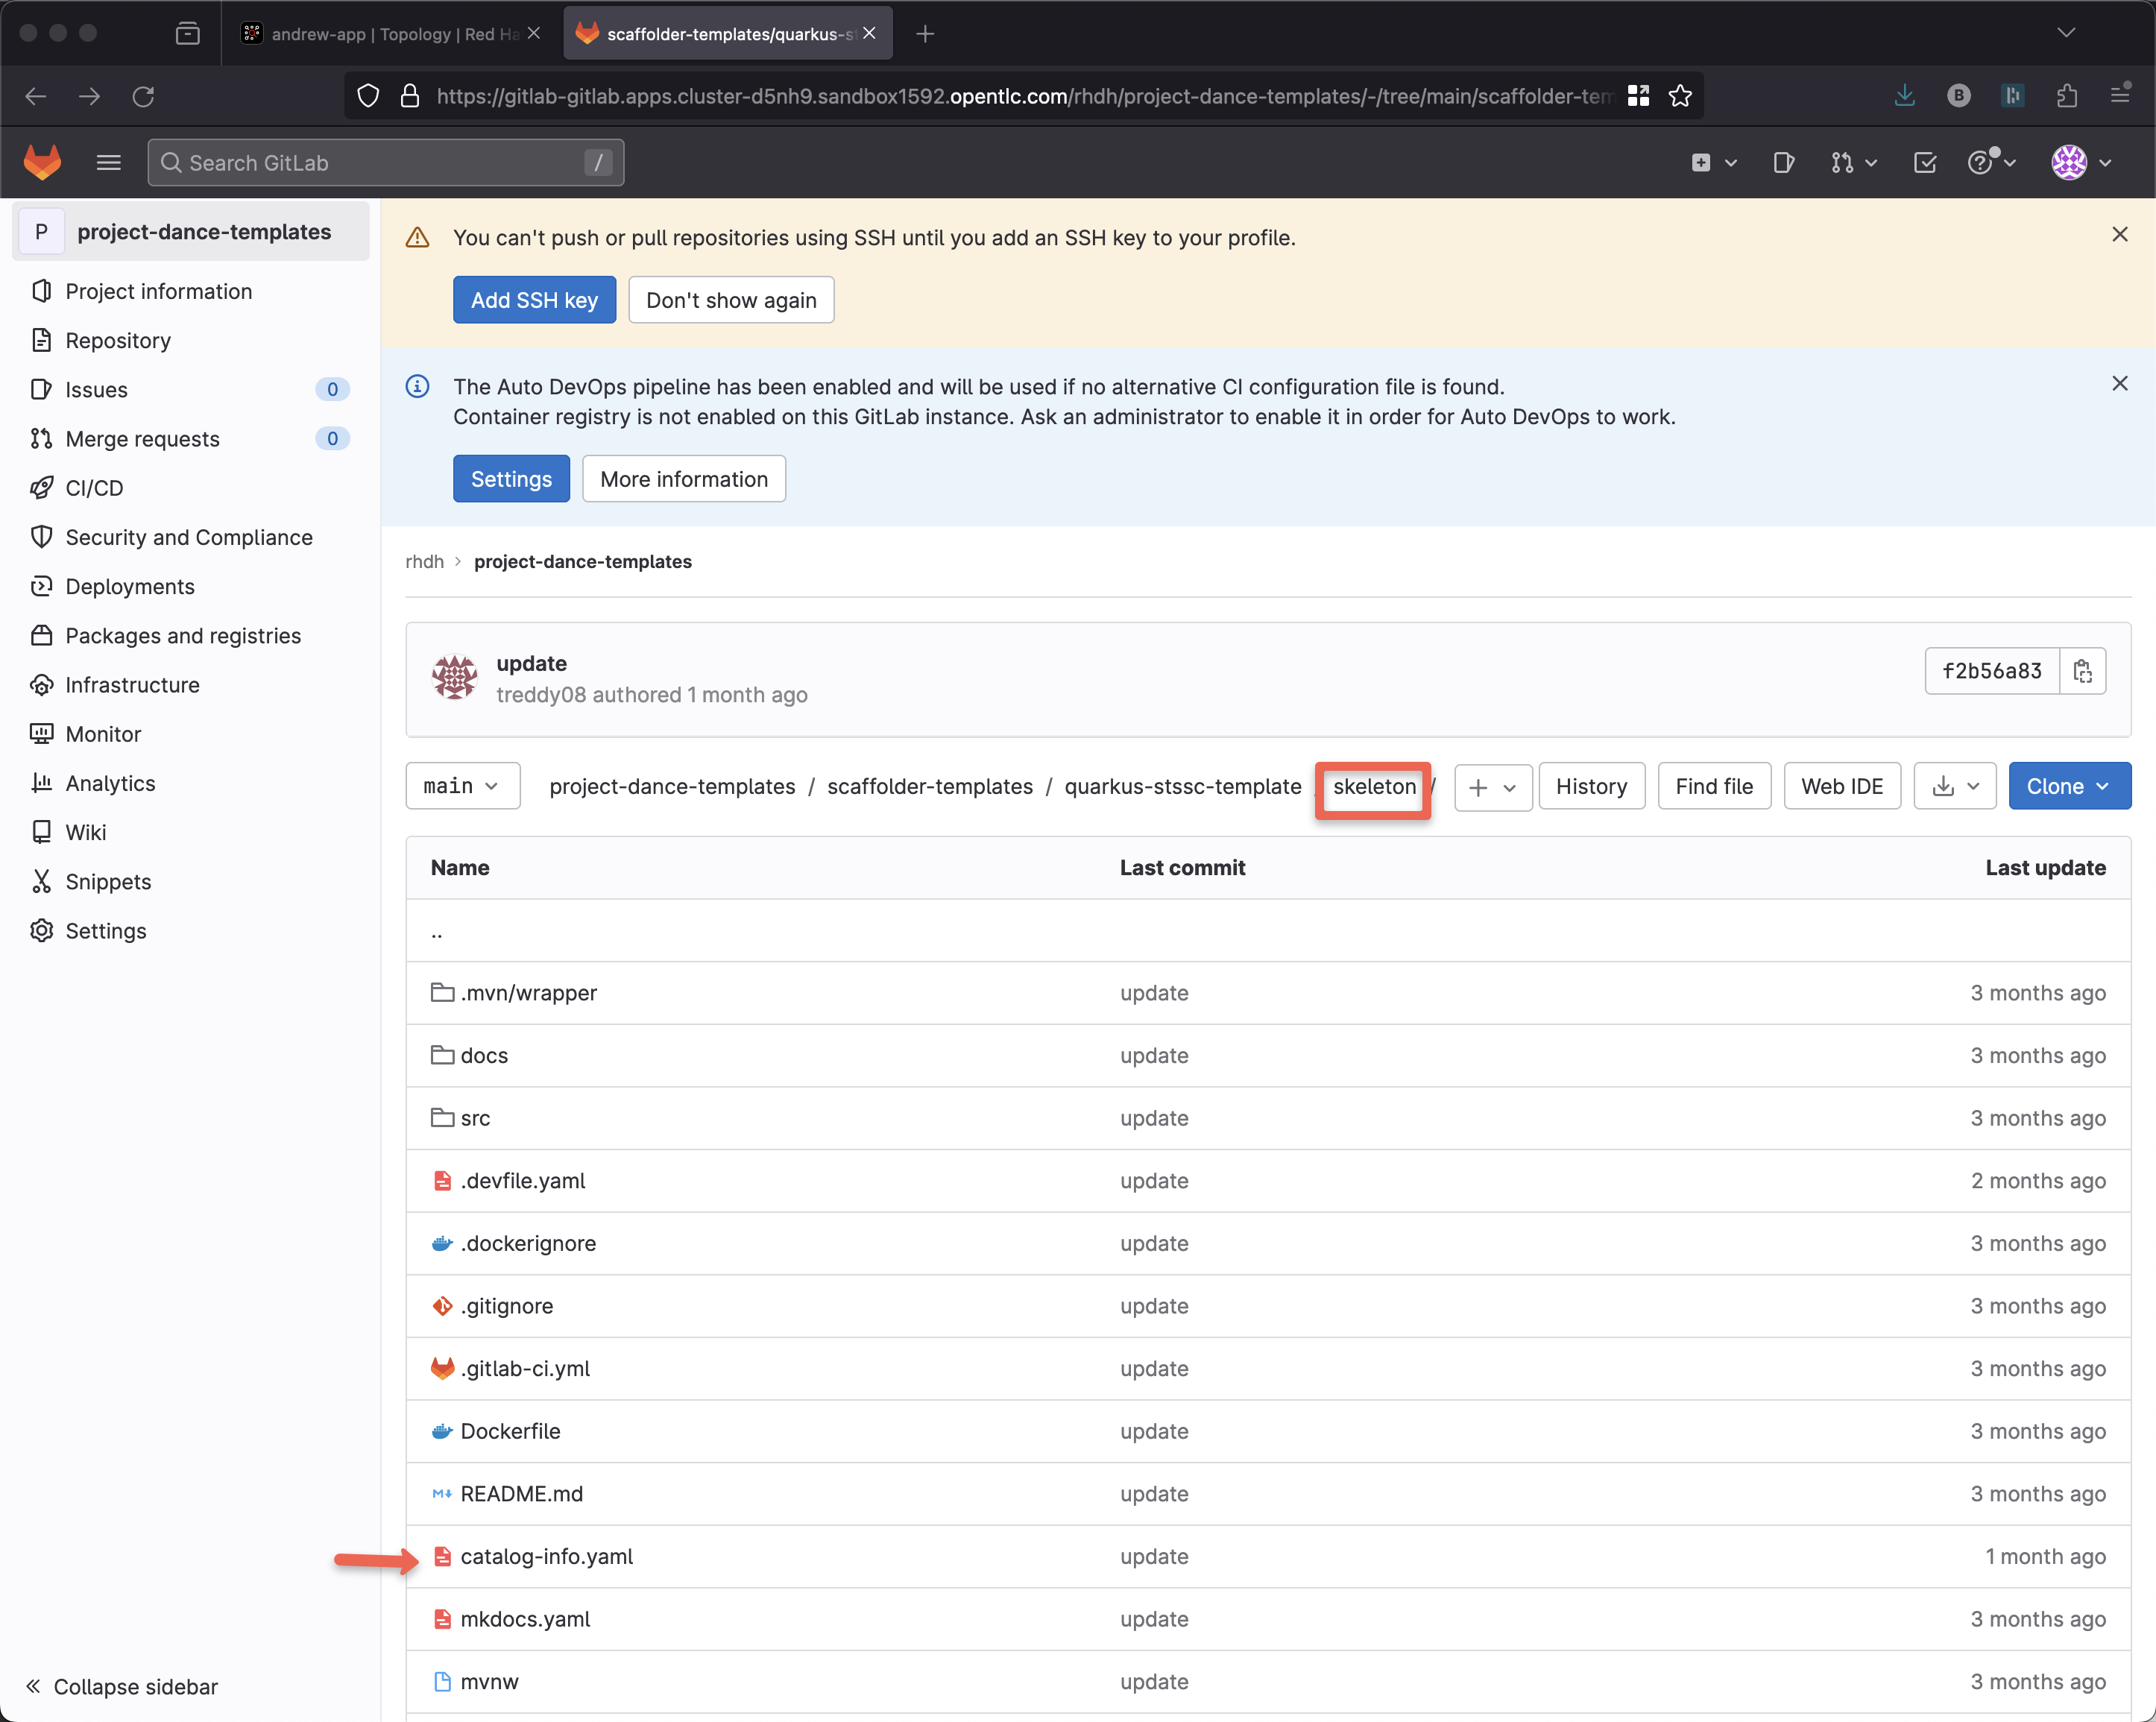
Task: Open CI/CD in the sidebar
Action: (x=94, y=488)
